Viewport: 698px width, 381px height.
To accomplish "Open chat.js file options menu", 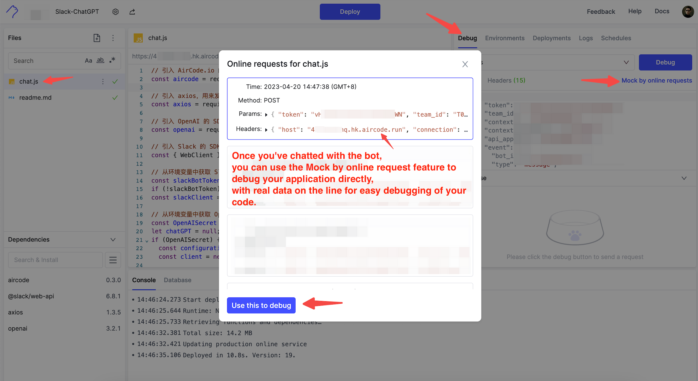I will click(x=103, y=81).
